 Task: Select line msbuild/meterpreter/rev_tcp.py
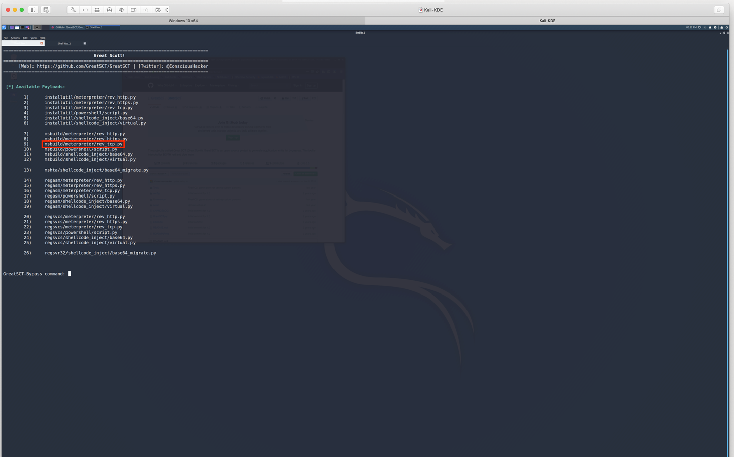(83, 144)
